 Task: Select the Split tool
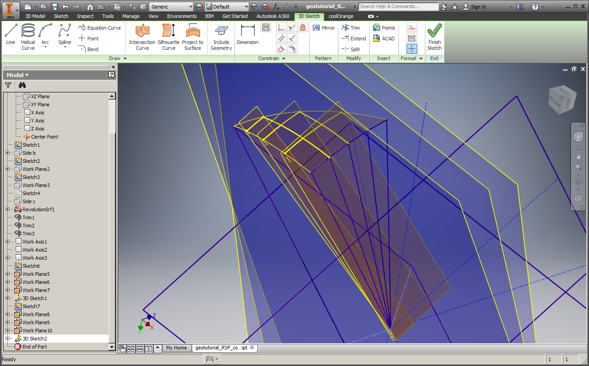click(x=351, y=49)
